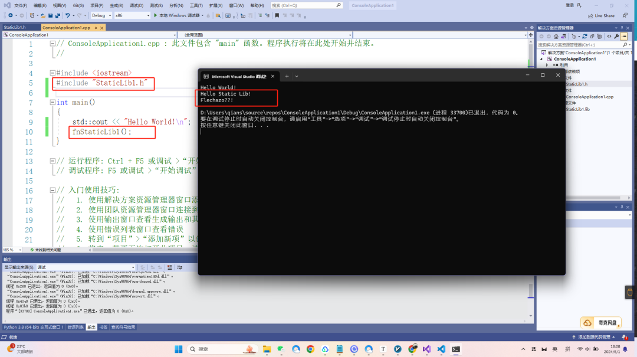Toggle pin on ConsoleApplication1.cpp tab

pyautogui.click(x=96, y=28)
